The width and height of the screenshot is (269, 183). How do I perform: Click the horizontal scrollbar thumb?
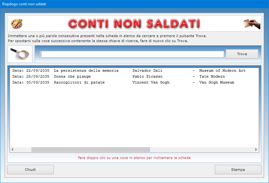click(x=90, y=150)
